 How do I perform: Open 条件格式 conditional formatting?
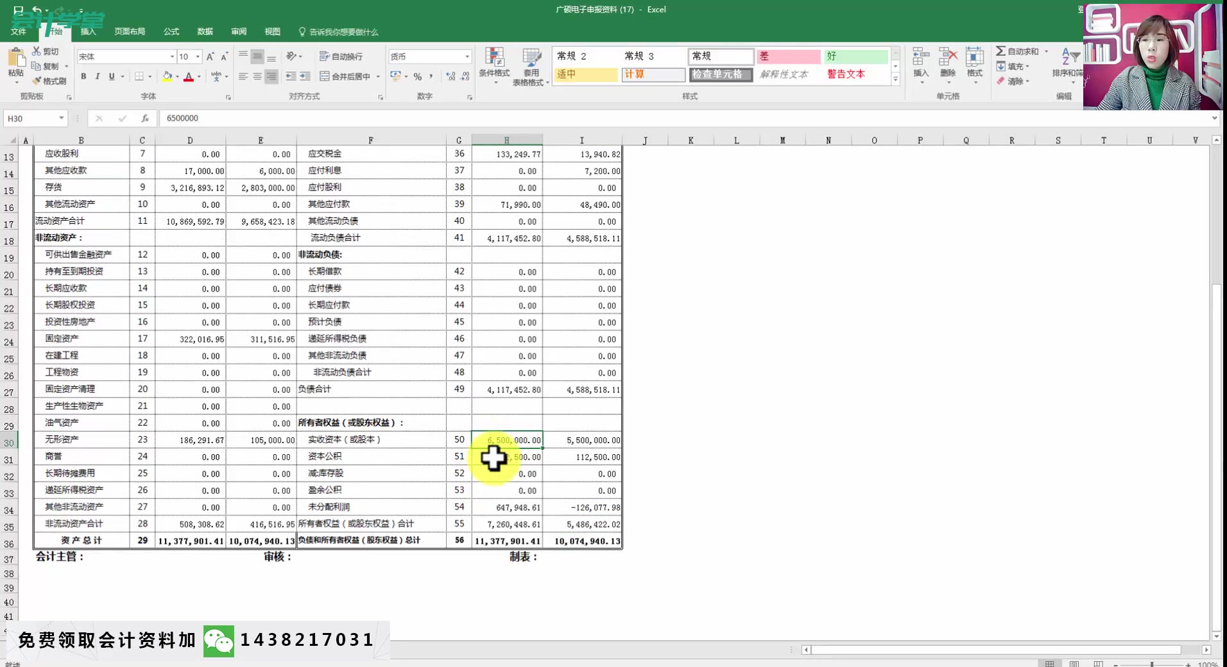[x=494, y=66]
